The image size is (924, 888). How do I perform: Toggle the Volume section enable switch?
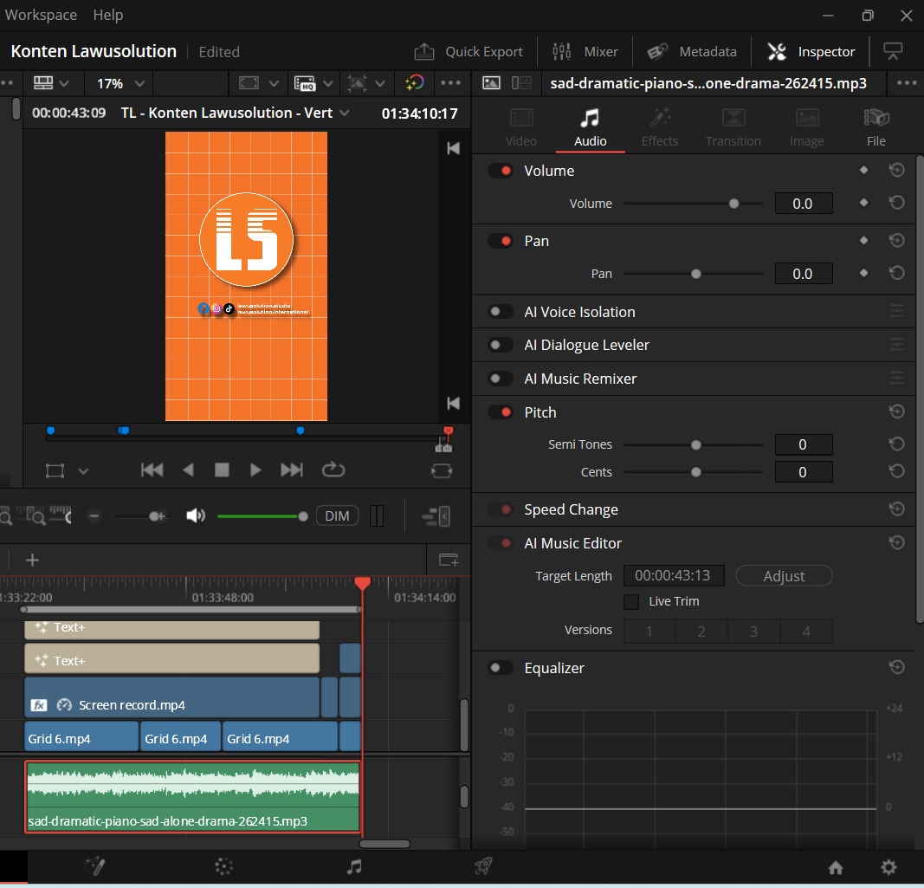(x=501, y=171)
